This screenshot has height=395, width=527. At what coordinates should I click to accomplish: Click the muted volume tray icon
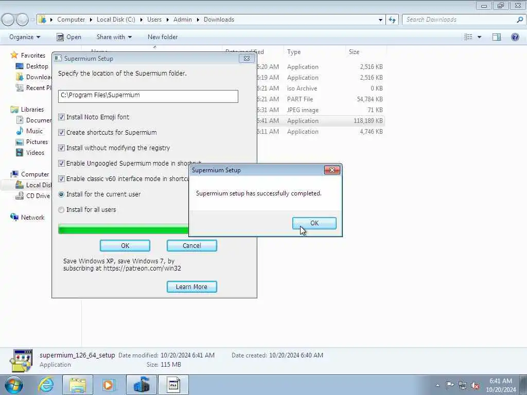tap(475, 385)
